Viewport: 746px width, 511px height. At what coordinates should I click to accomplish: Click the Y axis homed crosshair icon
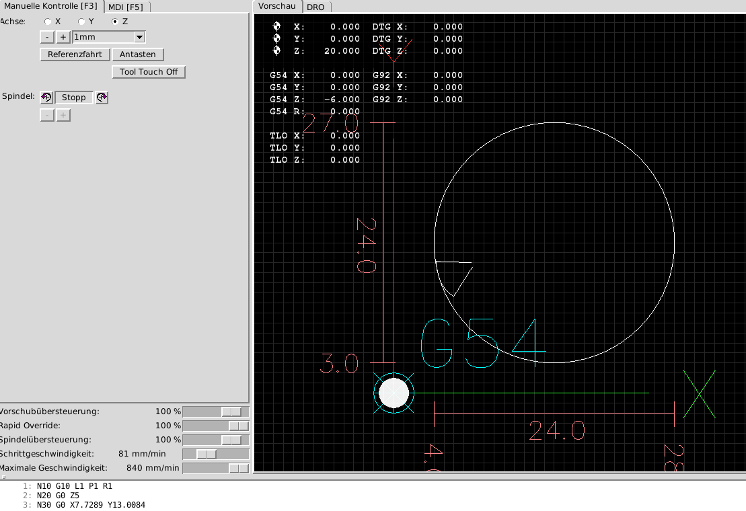[276, 38]
